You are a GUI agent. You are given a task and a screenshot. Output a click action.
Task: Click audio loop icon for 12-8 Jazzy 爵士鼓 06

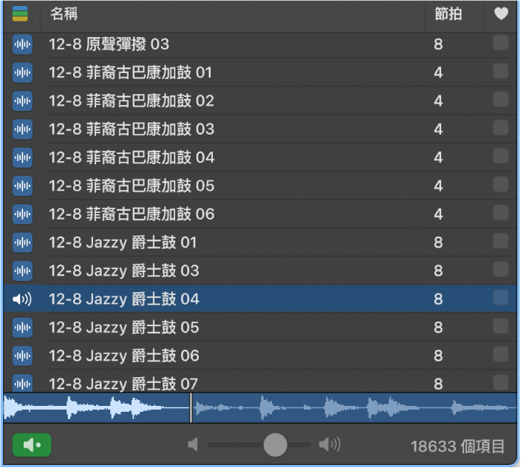pos(23,356)
